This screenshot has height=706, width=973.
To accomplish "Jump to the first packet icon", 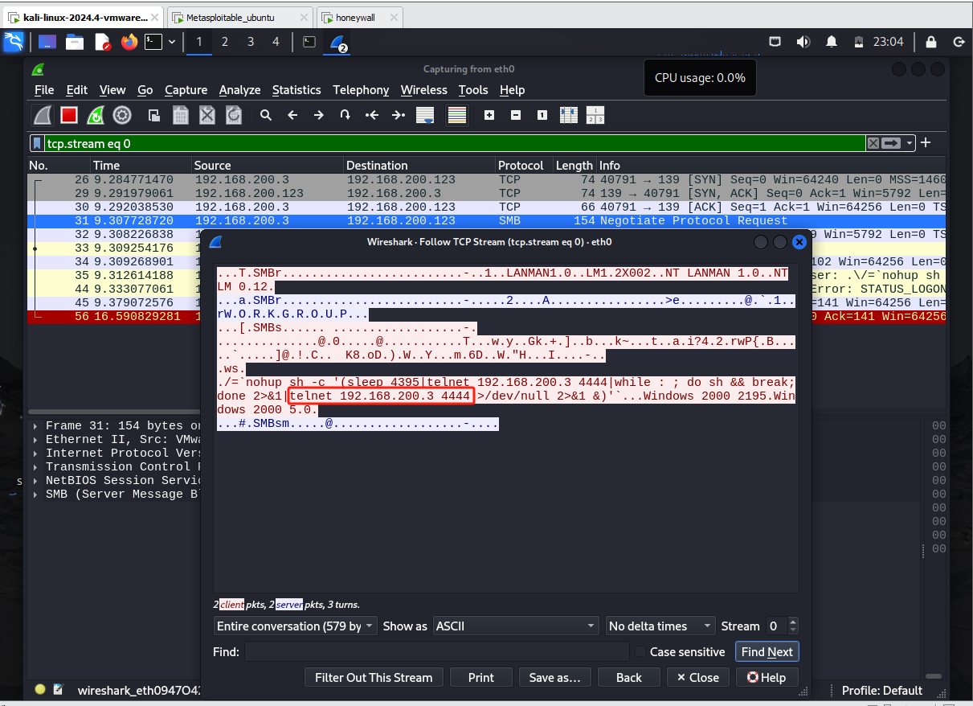I will pos(372,115).
